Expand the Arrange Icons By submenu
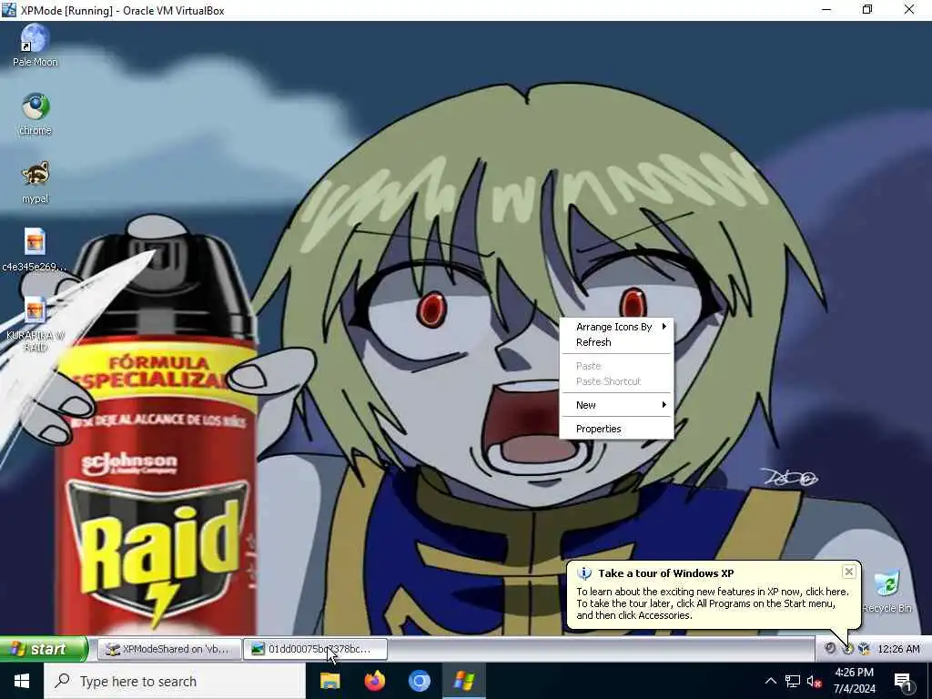The width and height of the screenshot is (932, 699). point(616,327)
